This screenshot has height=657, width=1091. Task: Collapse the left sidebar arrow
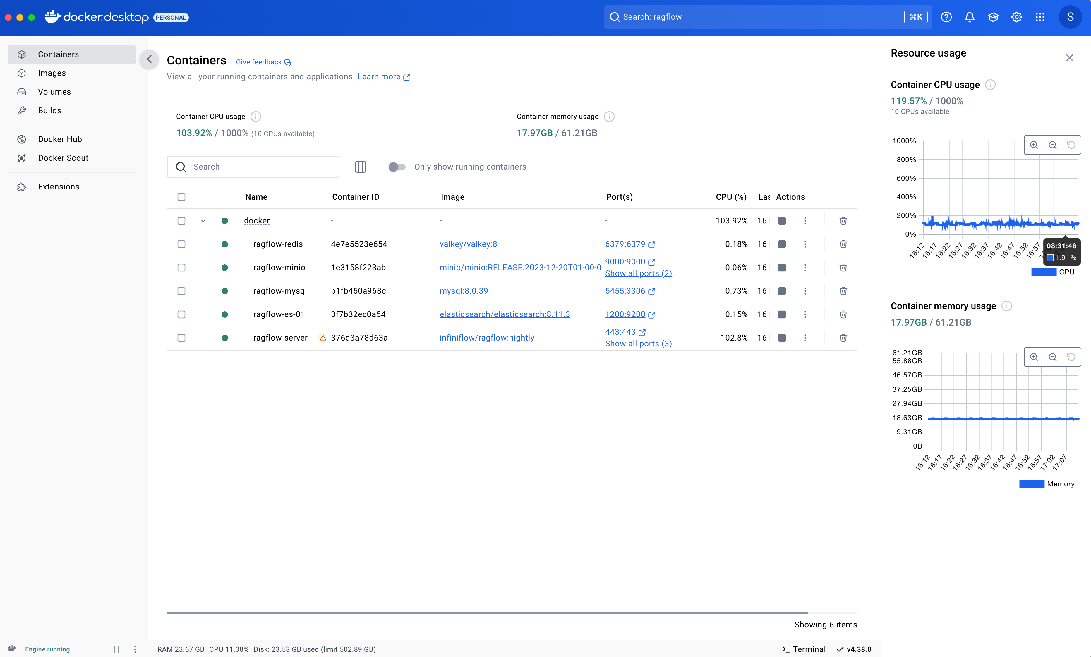point(150,59)
